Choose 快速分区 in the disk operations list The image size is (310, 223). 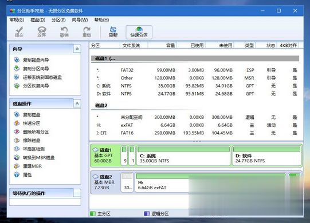click(x=32, y=124)
